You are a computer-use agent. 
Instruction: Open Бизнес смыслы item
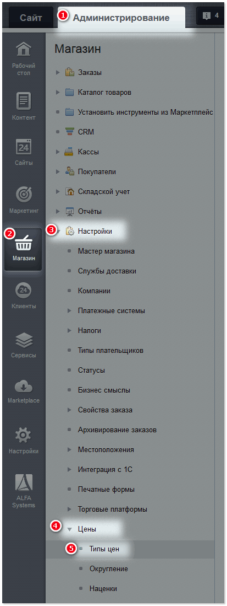(x=104, y=390)
